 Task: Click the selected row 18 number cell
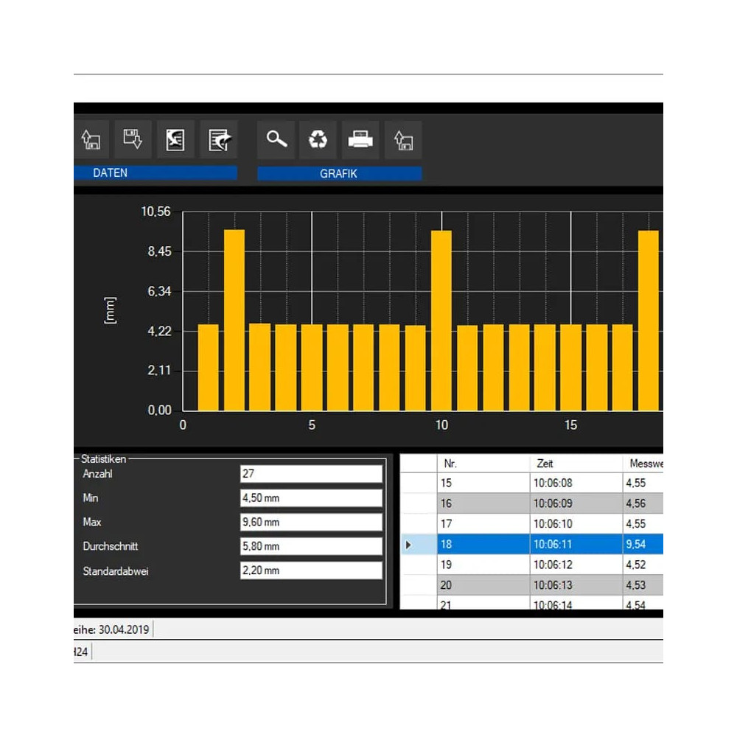483,545
